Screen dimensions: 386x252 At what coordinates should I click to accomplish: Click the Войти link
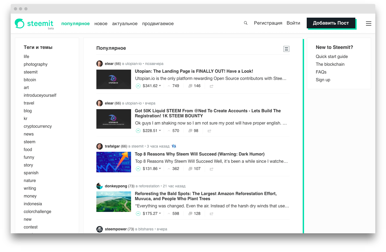[x=293, y=23]
